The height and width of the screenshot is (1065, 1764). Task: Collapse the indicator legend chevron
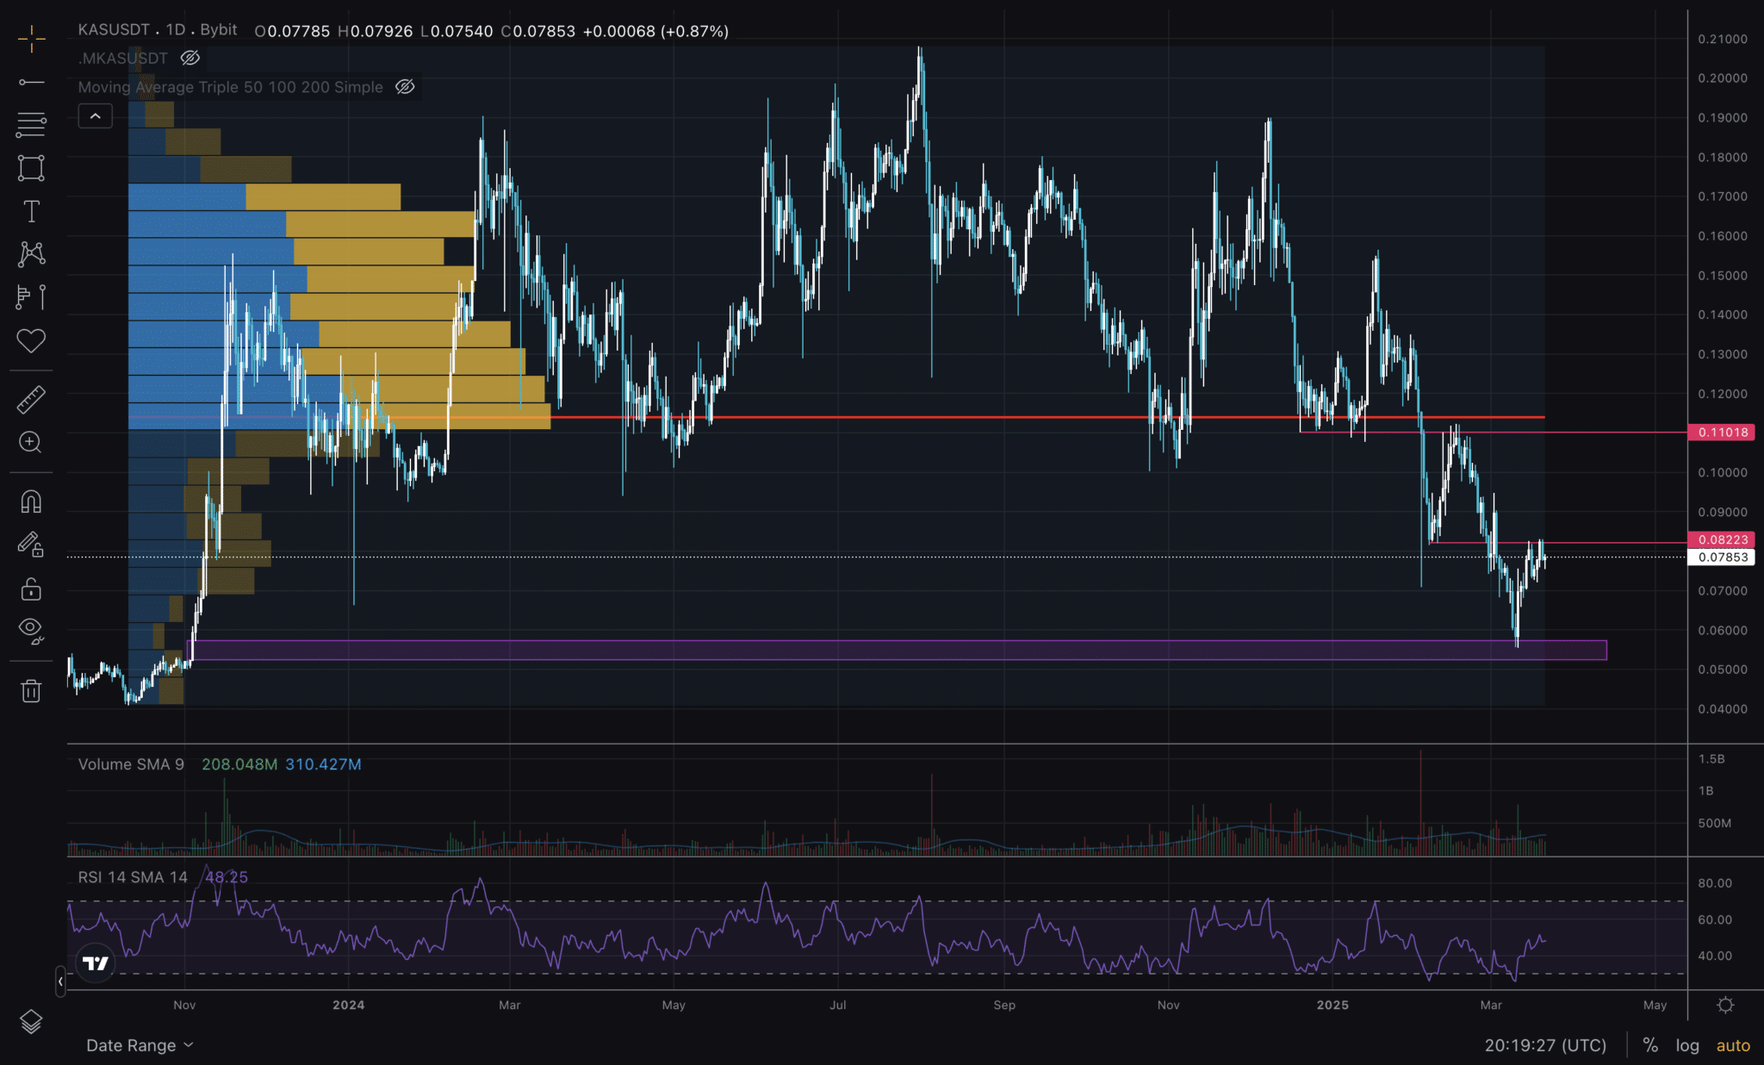[x=96, y=115]
